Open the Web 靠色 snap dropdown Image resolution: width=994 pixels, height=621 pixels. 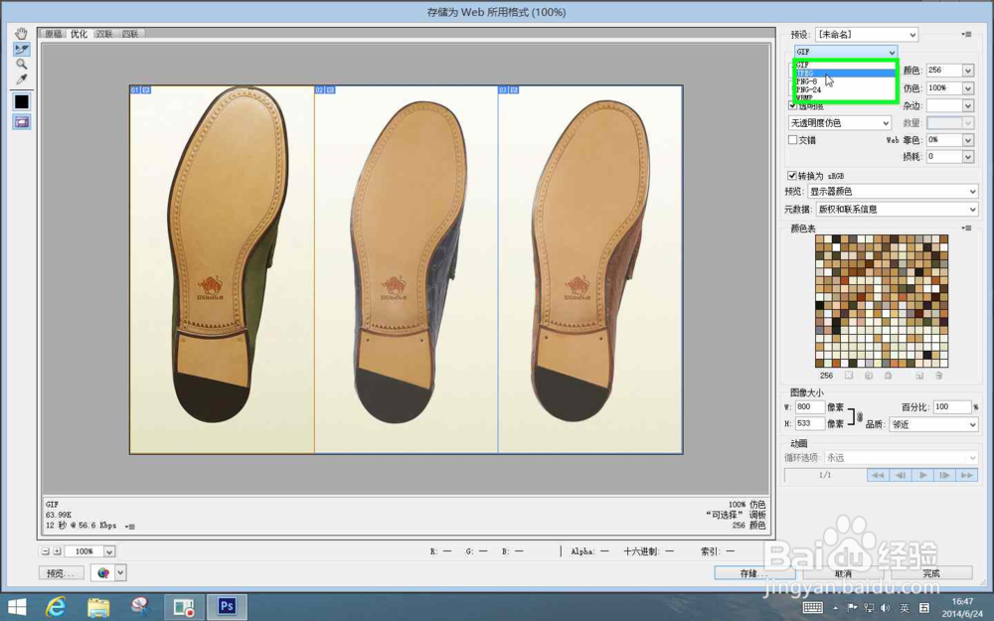coord(968,140)
